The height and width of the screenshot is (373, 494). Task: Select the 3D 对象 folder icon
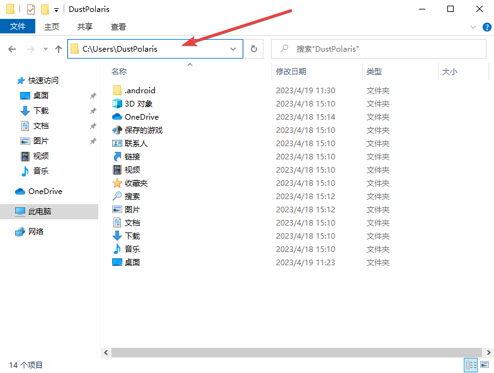[117, 103]
